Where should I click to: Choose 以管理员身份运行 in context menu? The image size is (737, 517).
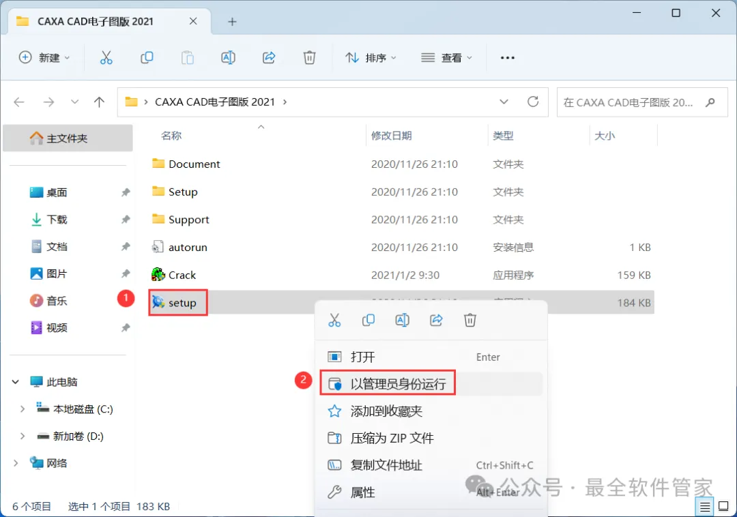[431, 383]
